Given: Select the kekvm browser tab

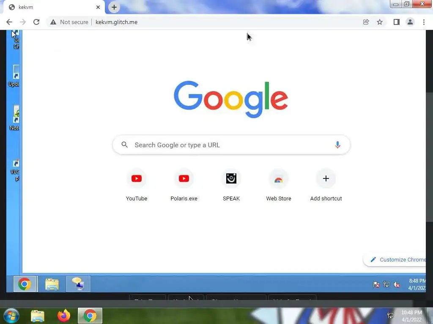Looking at the screenshot, I should 54,7.
